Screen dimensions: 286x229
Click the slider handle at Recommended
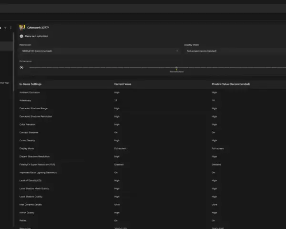point(176,67)
